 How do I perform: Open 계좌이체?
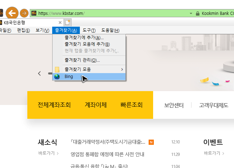(96, 105)
